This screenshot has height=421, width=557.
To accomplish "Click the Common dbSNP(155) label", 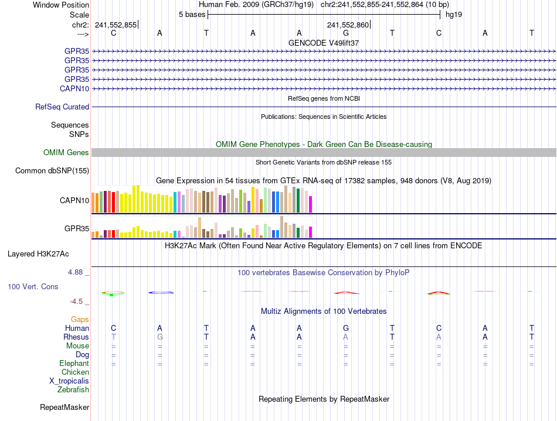I will tap(52, 170).
